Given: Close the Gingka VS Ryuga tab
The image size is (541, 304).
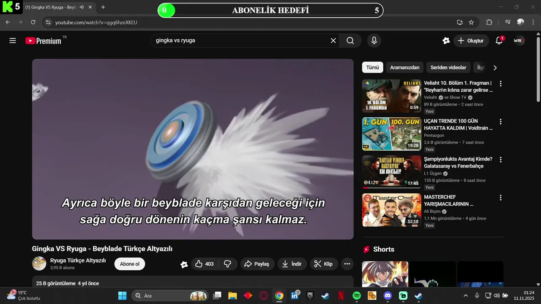Looking at the screenshot, I should pyautogui.click(x=90, y=7).
